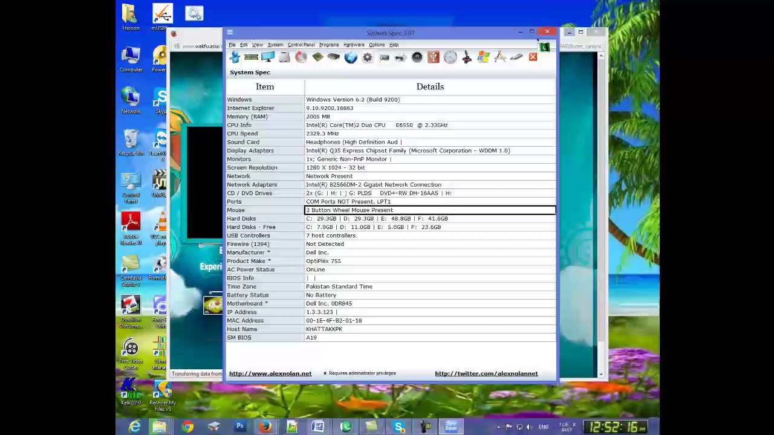The width and height of the screenshot is (774, 435).
Task: Click the CD/DVD disc toolbar icon
Action: (x=301, y=57)
